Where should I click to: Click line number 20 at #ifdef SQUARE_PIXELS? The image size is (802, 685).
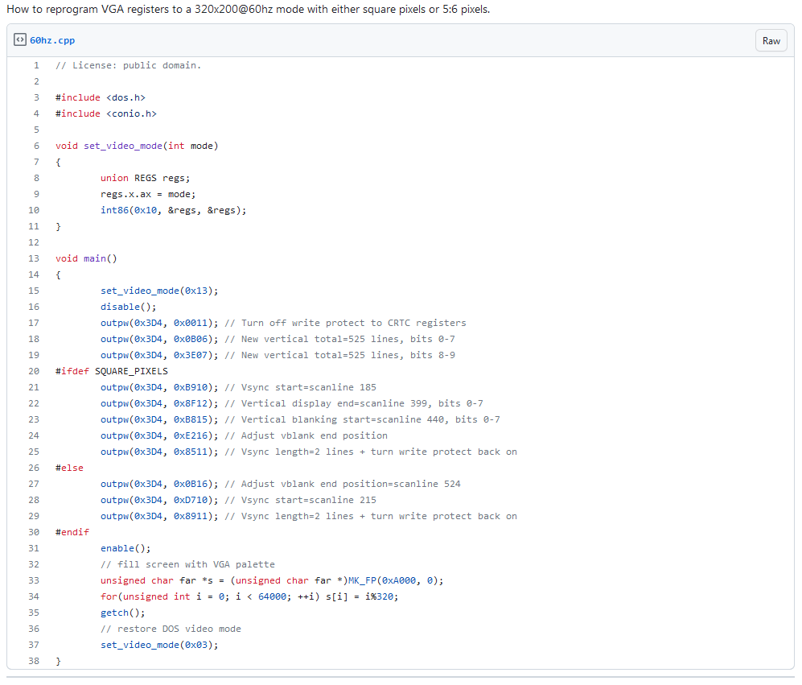(x=33, y=371)
